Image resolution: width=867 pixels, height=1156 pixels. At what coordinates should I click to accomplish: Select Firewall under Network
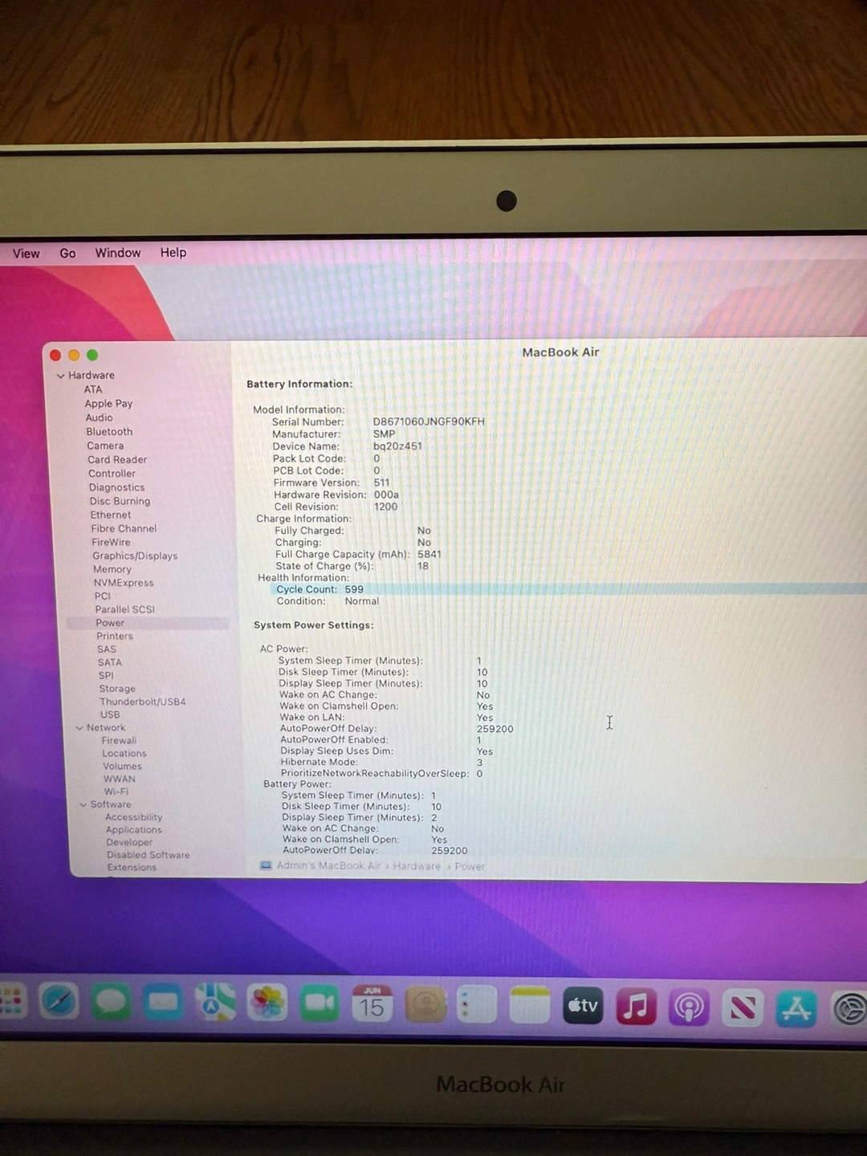[119, 740]
